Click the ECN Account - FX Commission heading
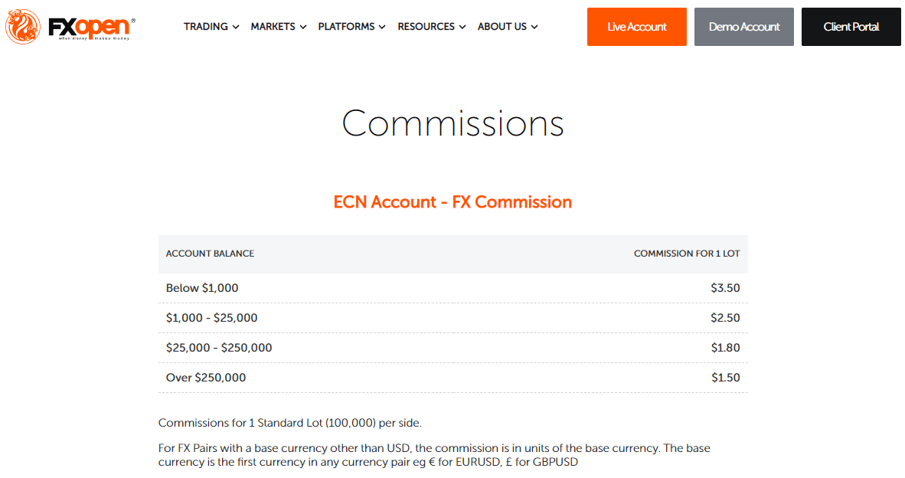This screenshot has width=905, height=478. tap(452, 201)
